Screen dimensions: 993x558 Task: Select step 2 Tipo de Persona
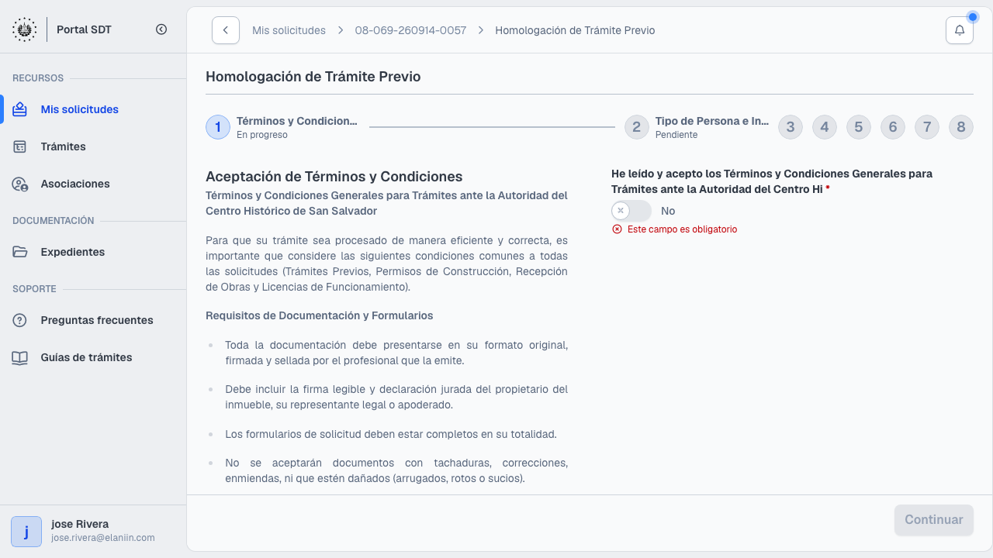[697, 127]
